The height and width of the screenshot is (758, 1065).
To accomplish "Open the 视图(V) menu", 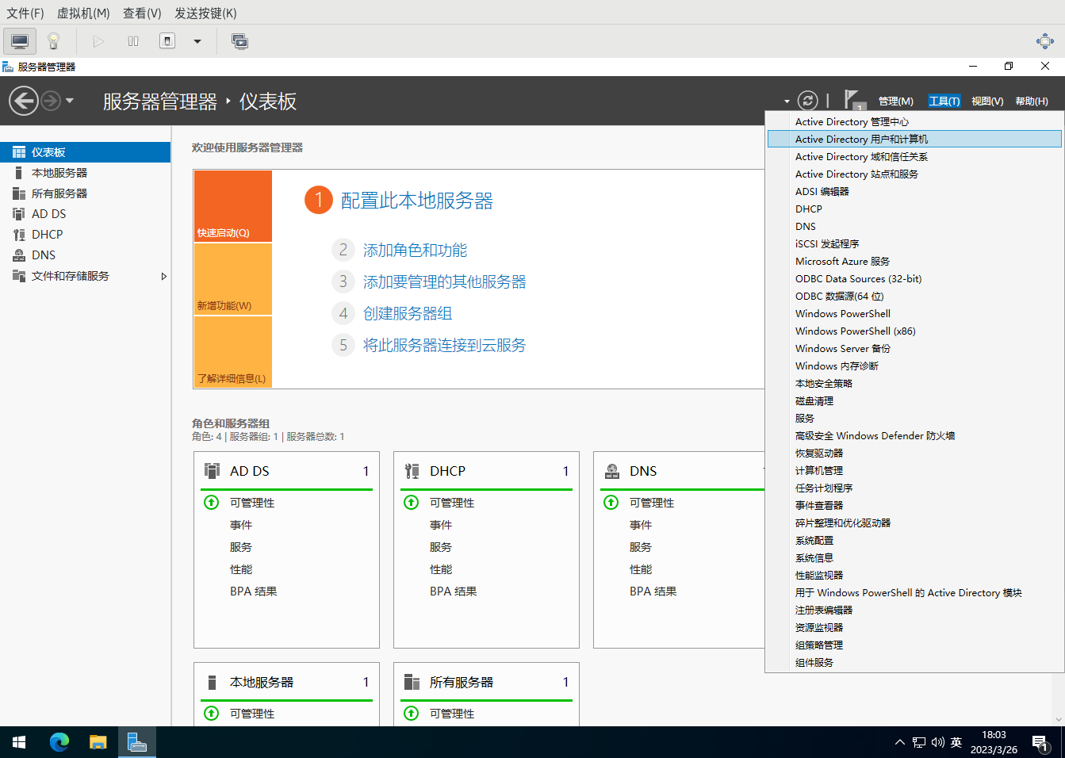I will coord(987,101).
